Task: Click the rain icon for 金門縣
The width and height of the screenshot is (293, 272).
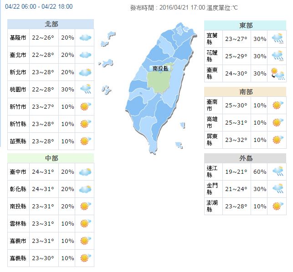Action: point(278,189)
